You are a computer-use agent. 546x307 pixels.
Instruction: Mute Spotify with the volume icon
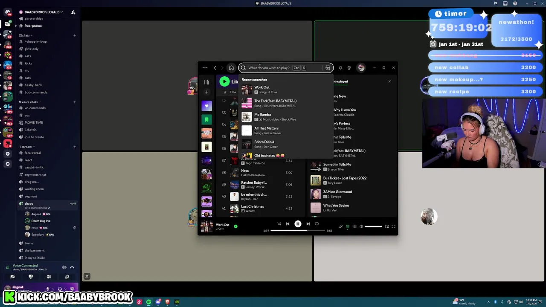pyautogui.click(x=361, y=226)
